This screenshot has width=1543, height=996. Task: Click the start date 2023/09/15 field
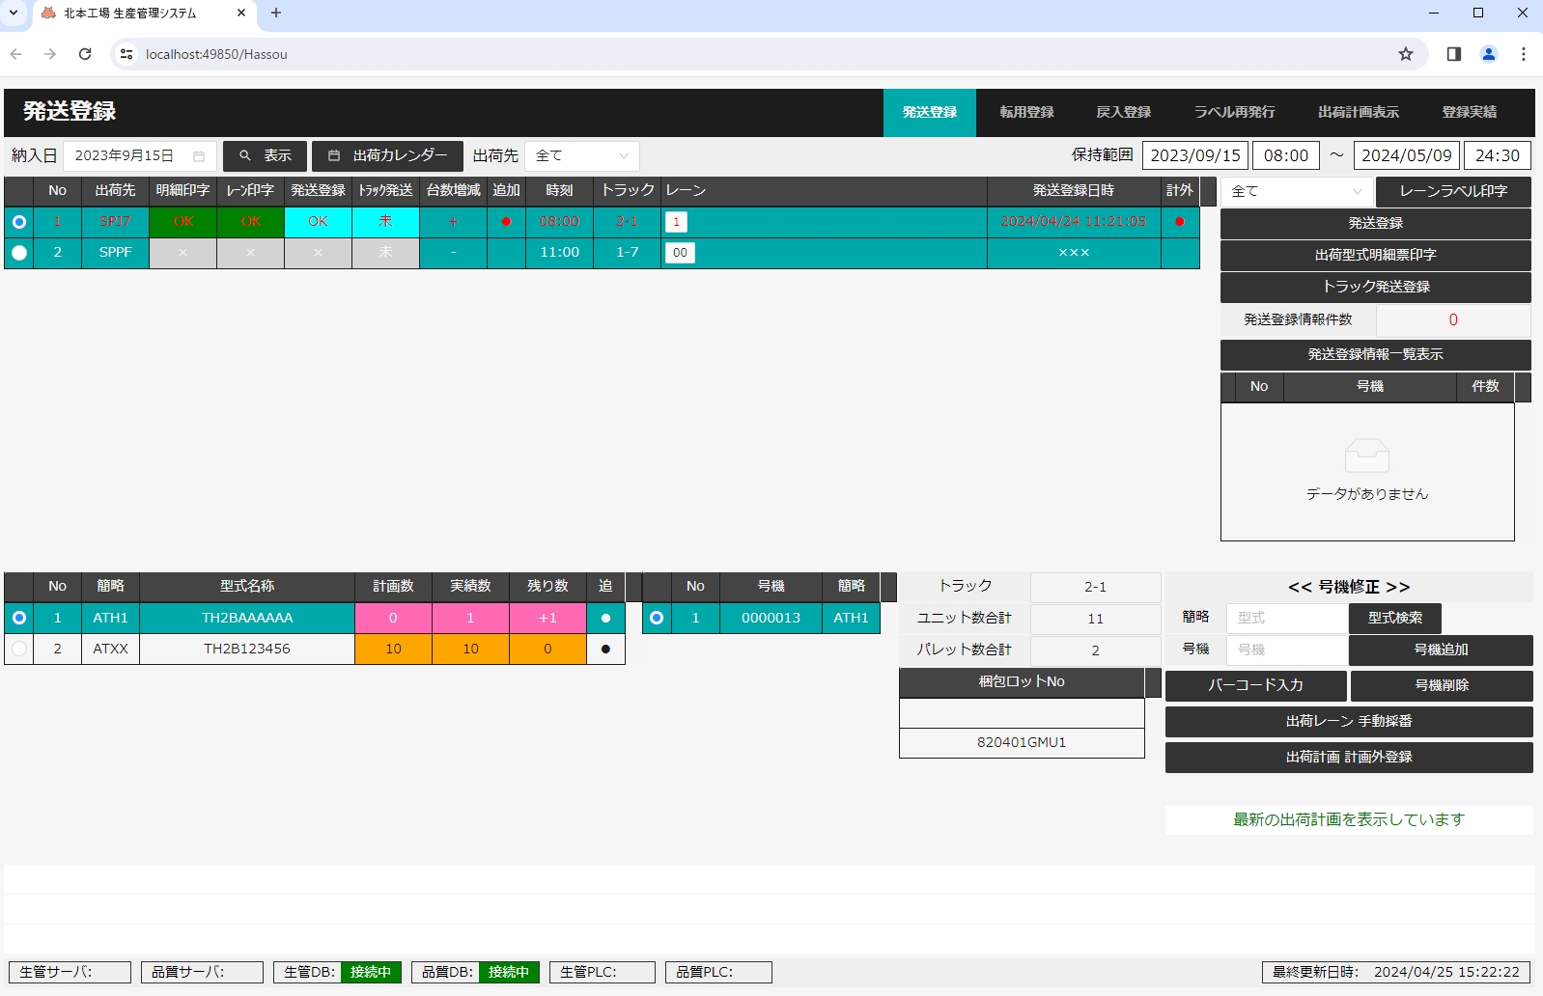pyautogui.click(x=1195, y=156)
